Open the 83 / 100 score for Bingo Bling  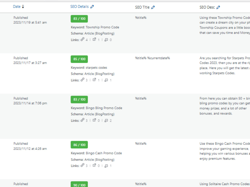pos(79,99)
